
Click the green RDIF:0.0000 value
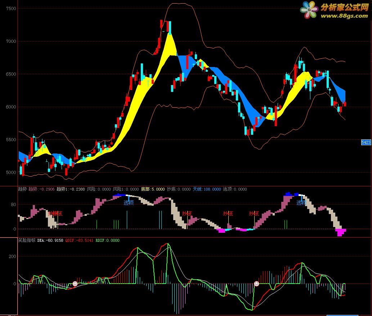pos(107,240)
